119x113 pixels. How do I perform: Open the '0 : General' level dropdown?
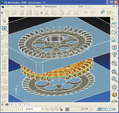pyautogui.click(x=43, y=109)
